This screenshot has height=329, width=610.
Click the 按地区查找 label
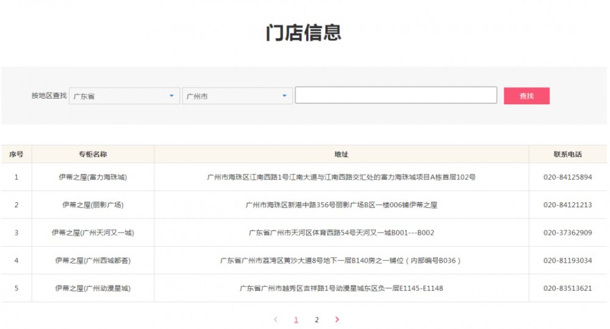point(49,96)
